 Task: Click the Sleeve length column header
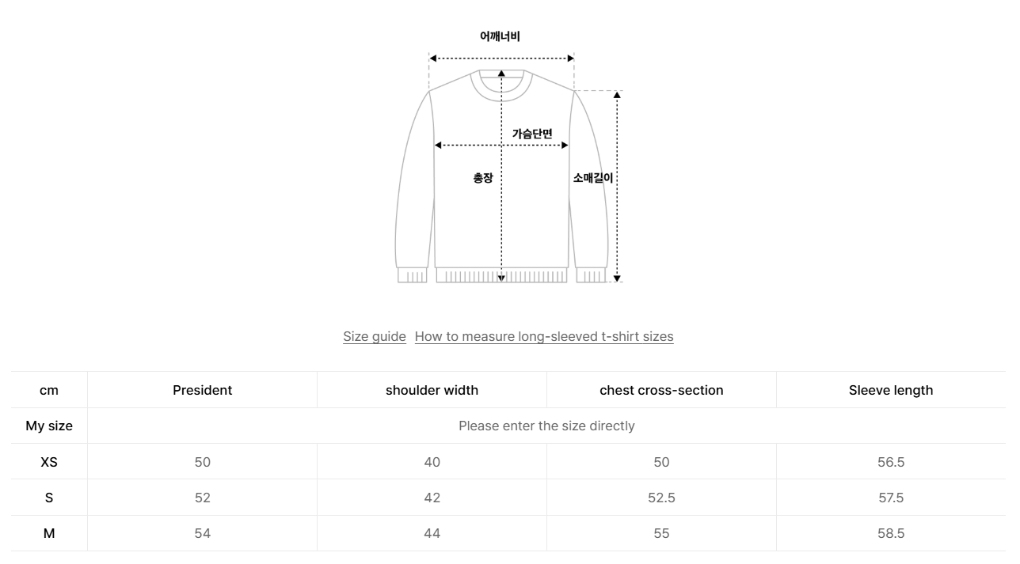coord(891,390)
